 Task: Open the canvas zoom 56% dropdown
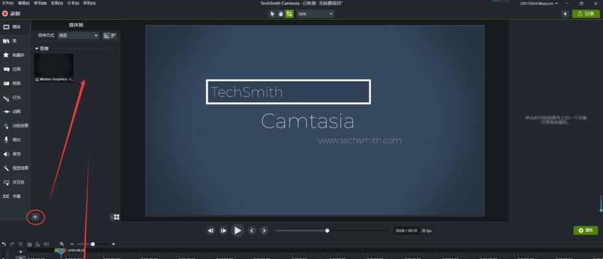tap(315, 14)
